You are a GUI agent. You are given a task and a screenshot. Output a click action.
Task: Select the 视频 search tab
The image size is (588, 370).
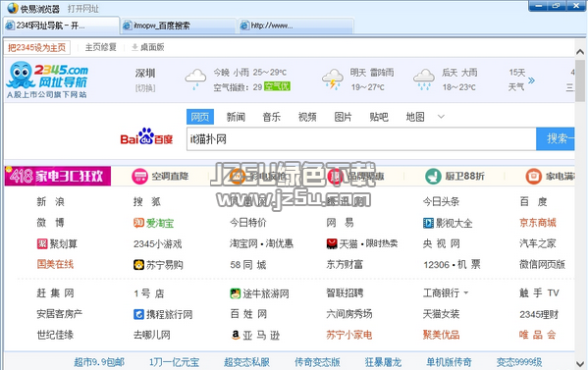(307, 117)
